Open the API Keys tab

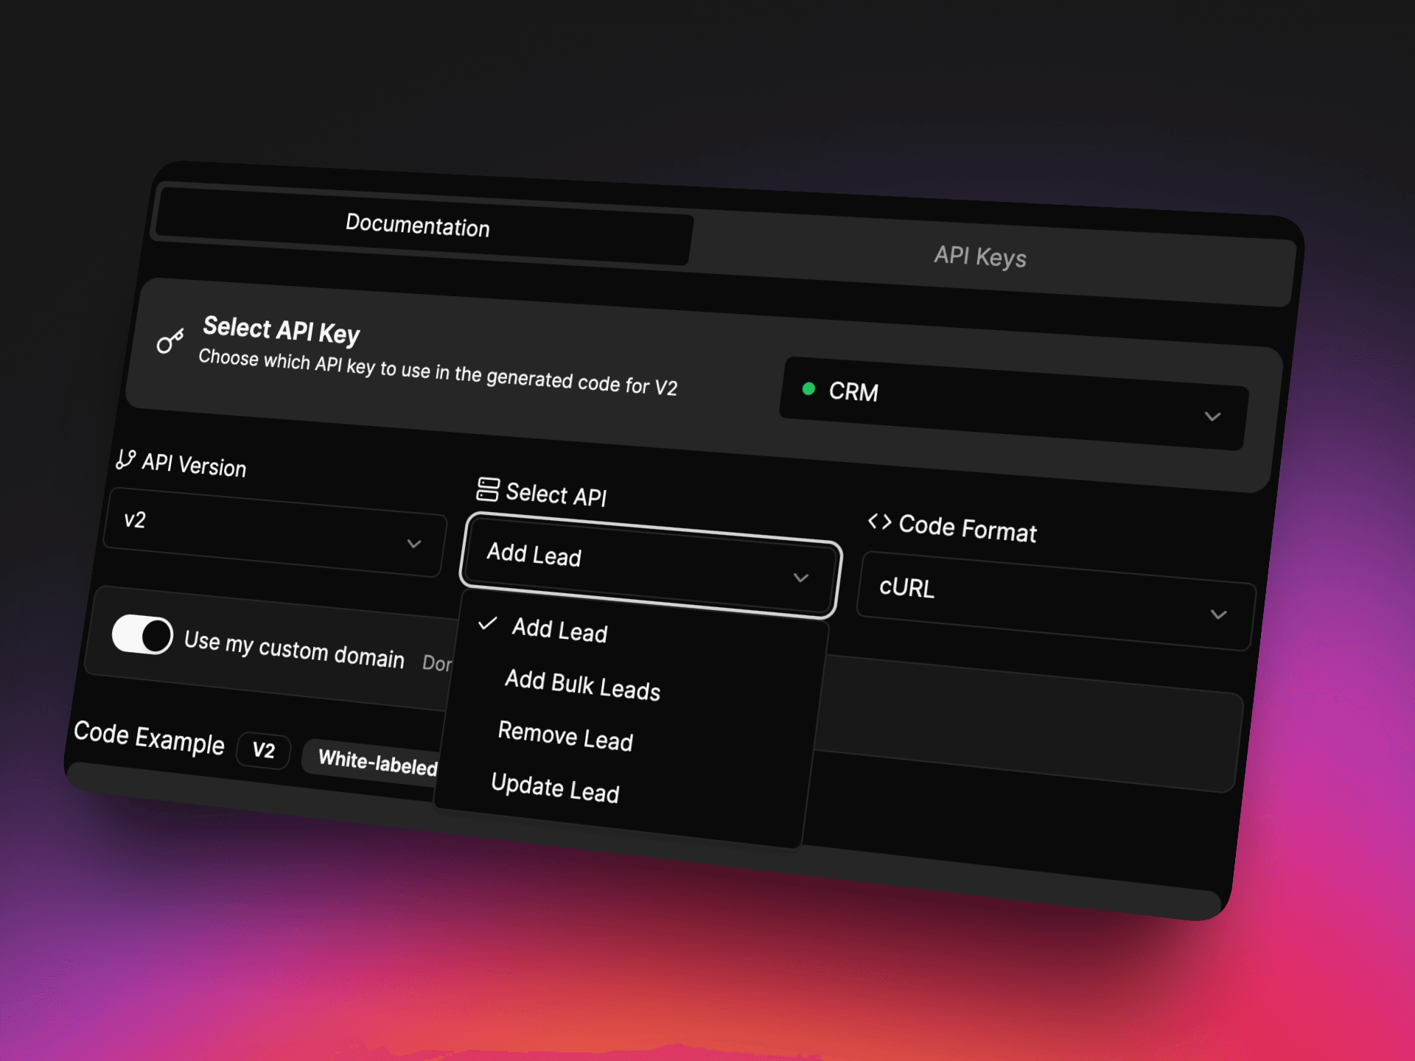point(980,256)
